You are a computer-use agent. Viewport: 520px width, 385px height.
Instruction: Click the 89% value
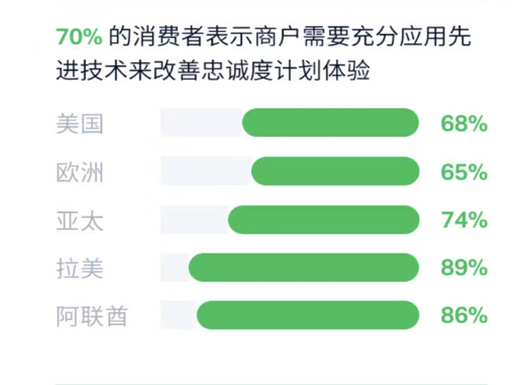pos(464,269)
